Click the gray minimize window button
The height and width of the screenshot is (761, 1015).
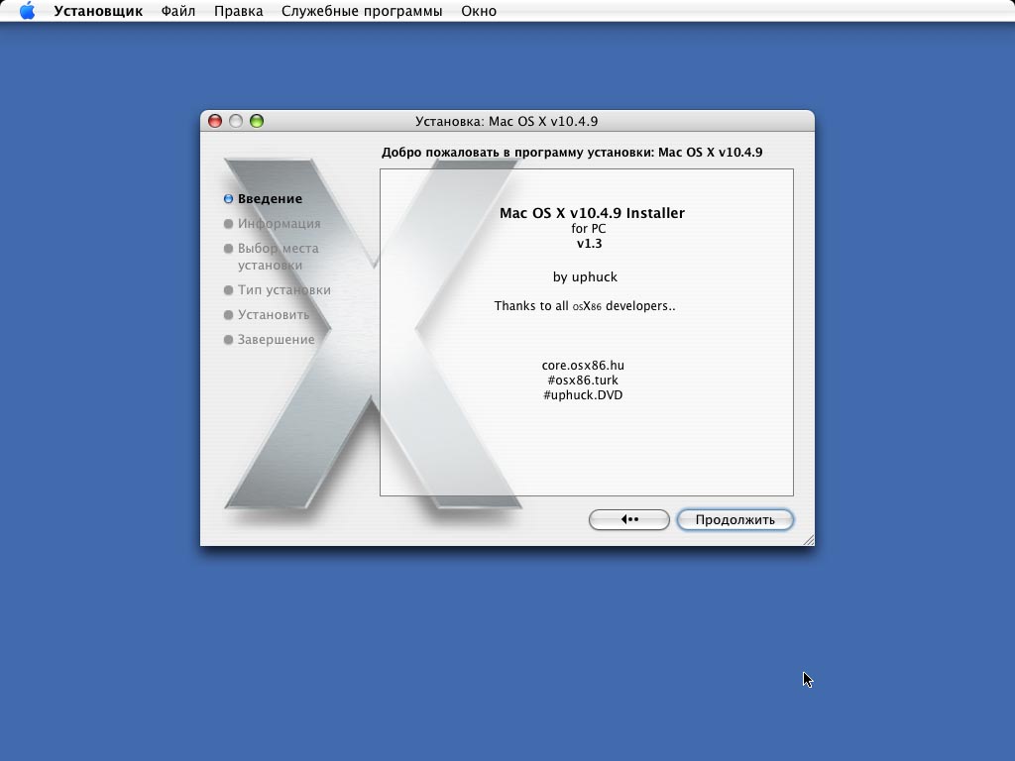tap(236, 121)
